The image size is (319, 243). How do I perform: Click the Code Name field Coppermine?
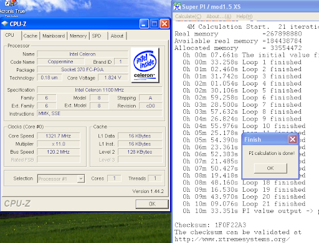pos(60,62)
